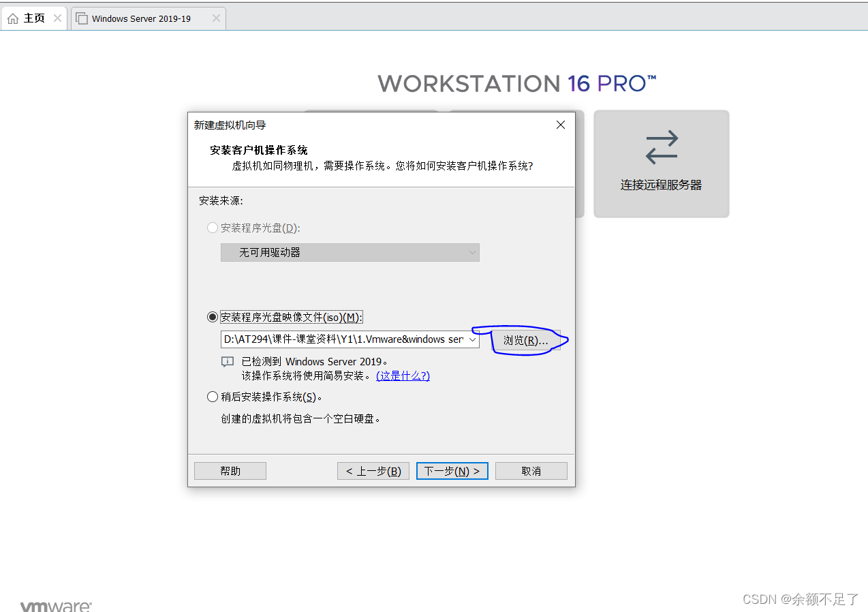
Task: Click the 创建的虚拟机将包含一个空白硬盘 text
Action: [300, 418]
